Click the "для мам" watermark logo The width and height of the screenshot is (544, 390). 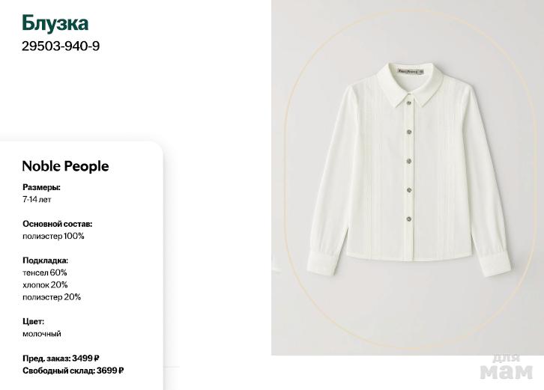[513, 366]
